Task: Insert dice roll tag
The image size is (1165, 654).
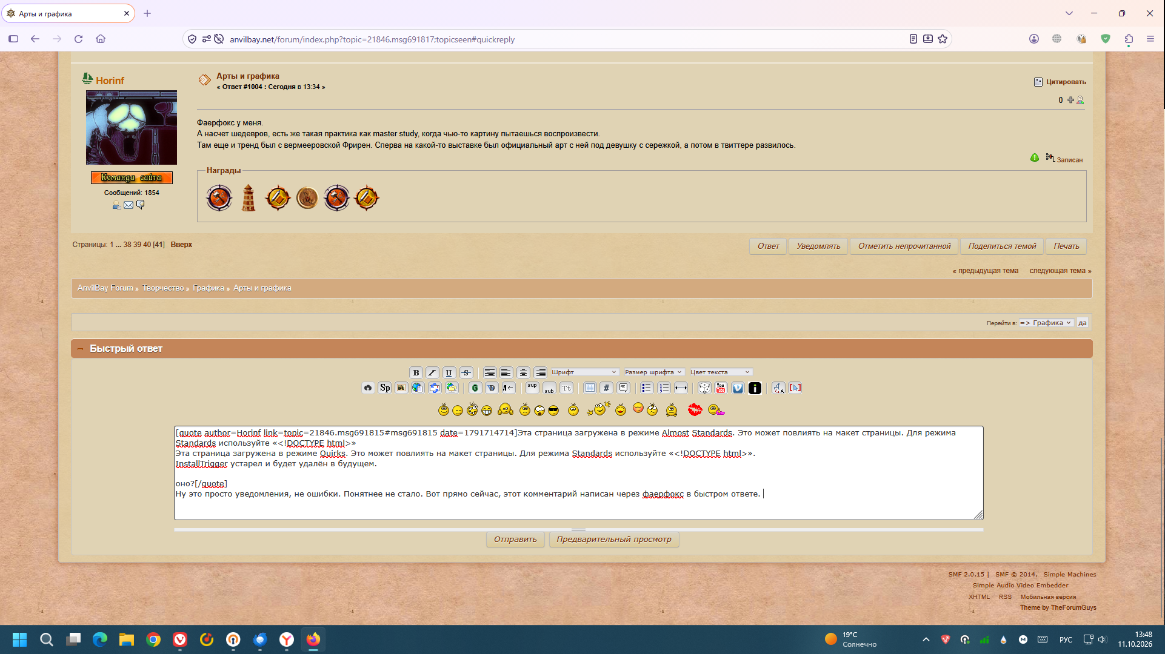Action: point(704,388)
